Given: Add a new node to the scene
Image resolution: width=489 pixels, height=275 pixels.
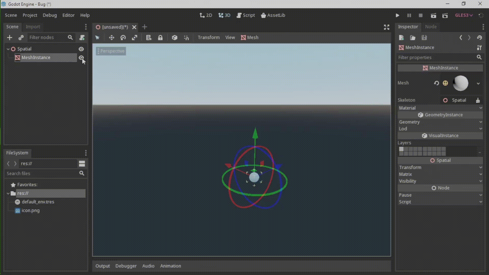Looking at the screenshot, I should [9, 37].
